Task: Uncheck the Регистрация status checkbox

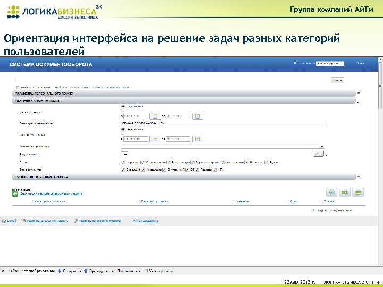Action: 169,162
